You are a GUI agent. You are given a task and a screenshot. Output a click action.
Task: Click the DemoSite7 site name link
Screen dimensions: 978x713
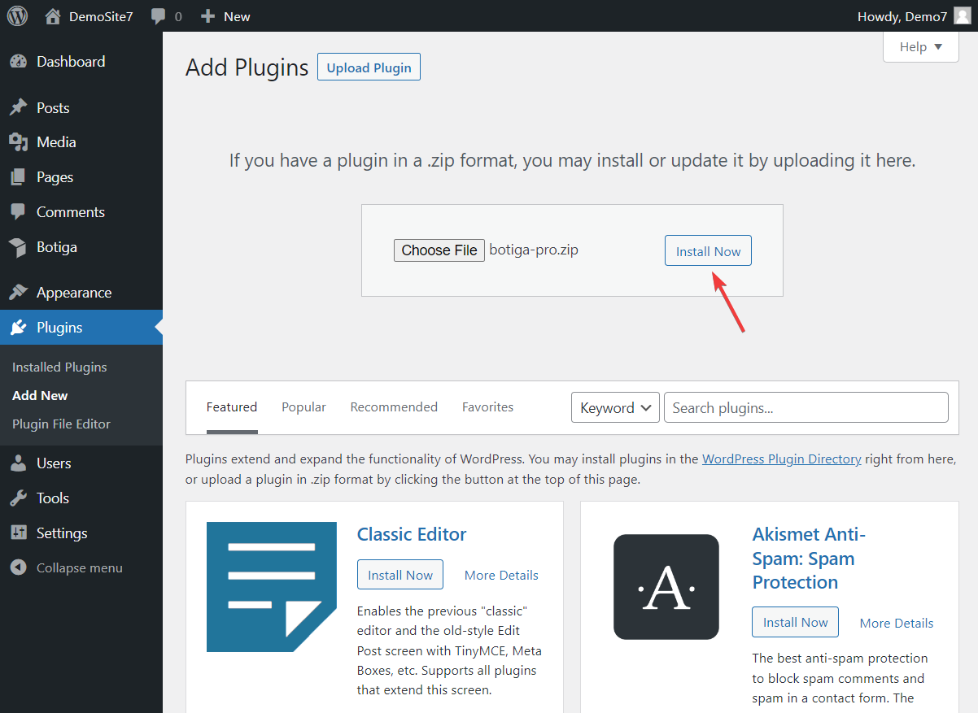tap(101, 16)
